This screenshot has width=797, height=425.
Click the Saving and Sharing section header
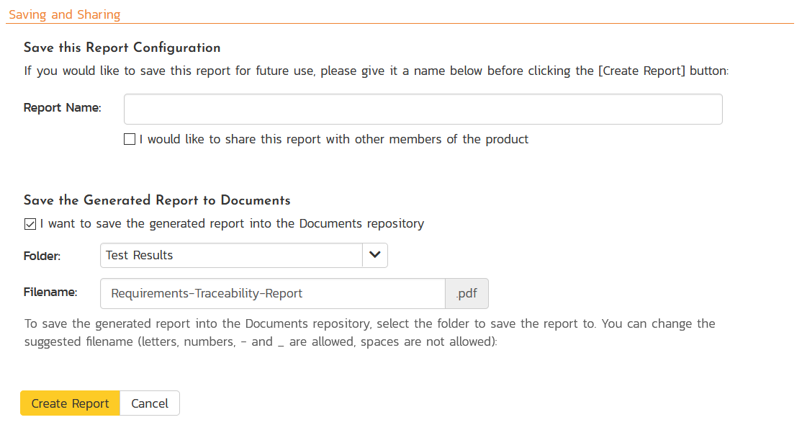65,14
